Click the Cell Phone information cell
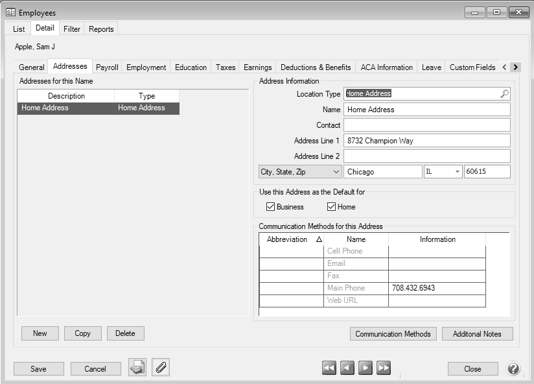The height and width of the screenshot is (384, 534). point(437,252)
